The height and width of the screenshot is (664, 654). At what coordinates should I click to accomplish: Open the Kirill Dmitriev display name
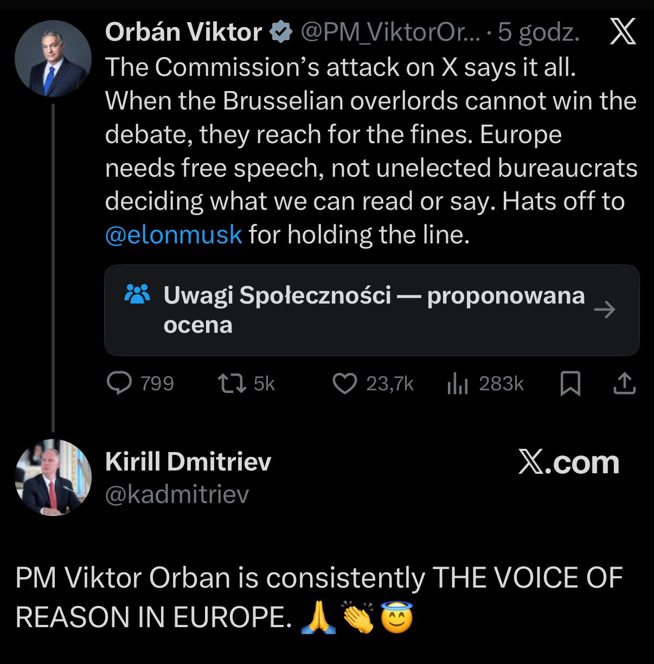click(x=188, y=462)
